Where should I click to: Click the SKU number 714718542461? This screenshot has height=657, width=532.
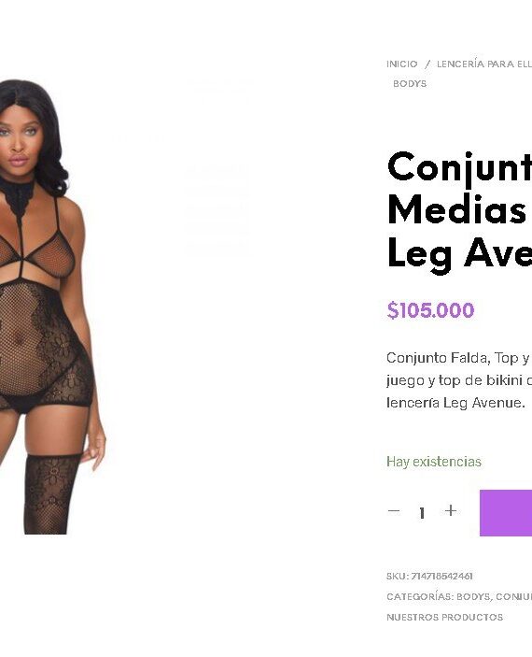pyautogui.click(x=441, y=576)
